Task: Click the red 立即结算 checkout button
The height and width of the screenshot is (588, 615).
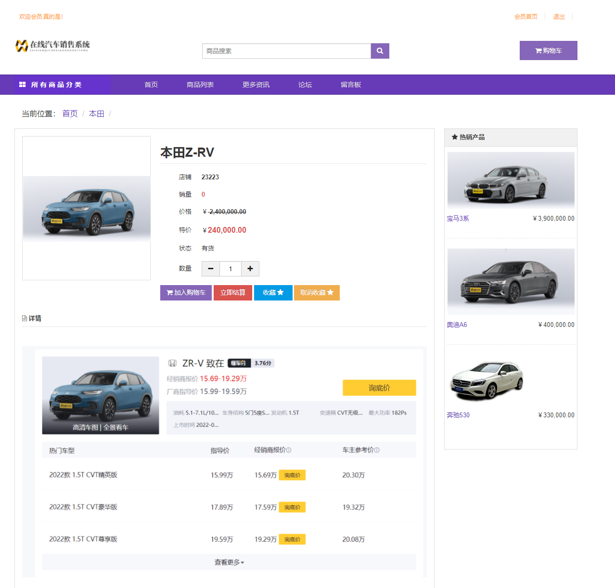Action: pyautogui.click(x=233, y=293)
